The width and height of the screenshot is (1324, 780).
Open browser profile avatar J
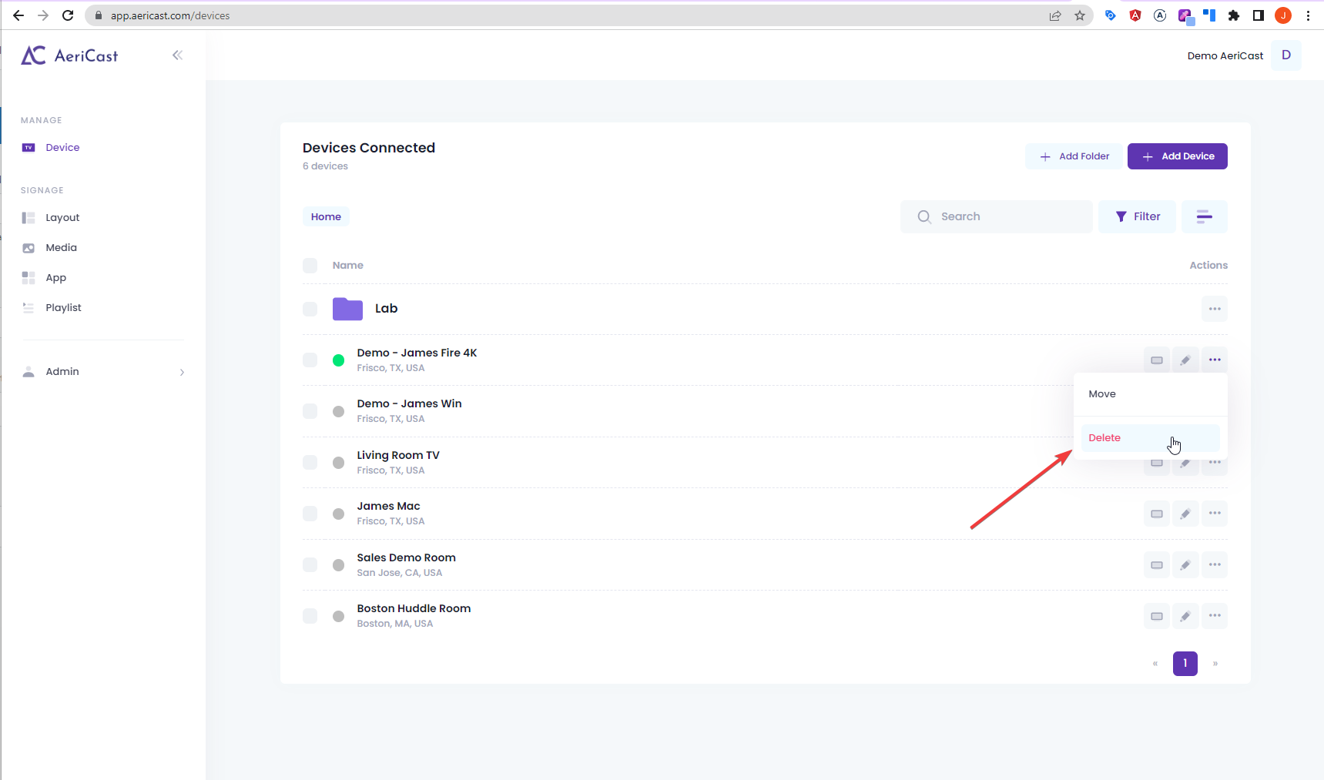coord(1283,15)
